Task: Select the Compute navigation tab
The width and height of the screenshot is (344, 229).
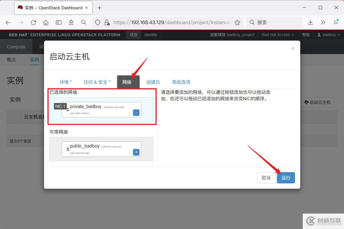Action: (16, 47)
